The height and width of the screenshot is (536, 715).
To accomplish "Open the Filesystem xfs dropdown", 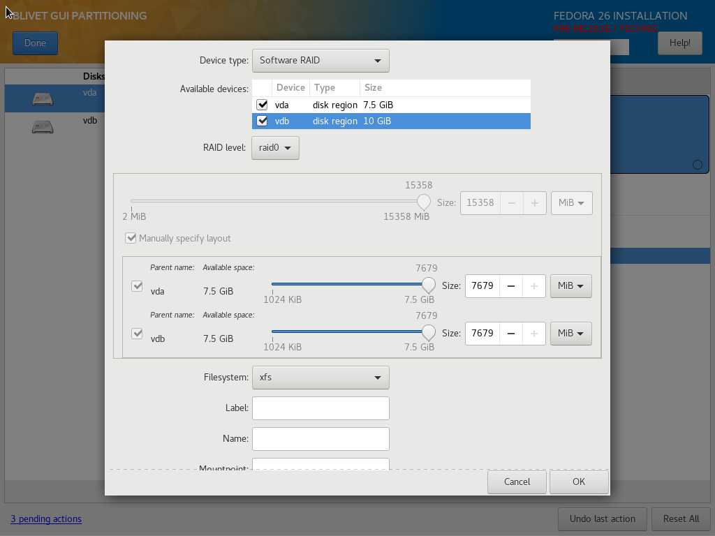I will tap(320, 378).
